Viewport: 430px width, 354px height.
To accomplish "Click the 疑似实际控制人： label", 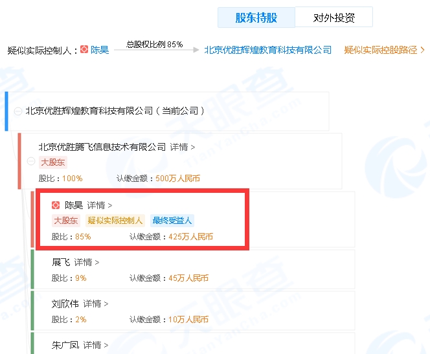I will (43, 50).
